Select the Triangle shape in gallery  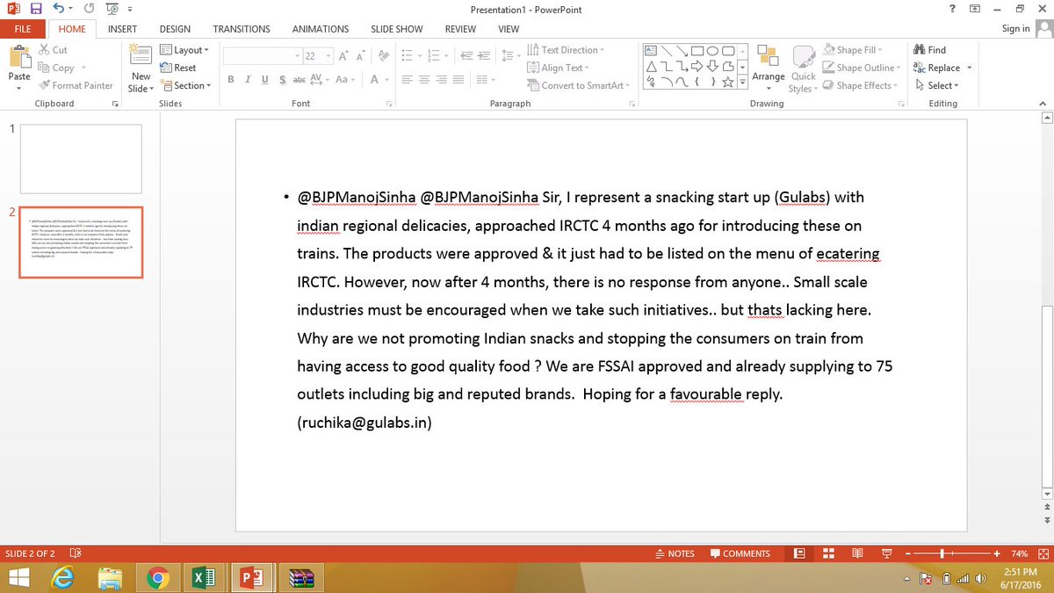point(652,66)
